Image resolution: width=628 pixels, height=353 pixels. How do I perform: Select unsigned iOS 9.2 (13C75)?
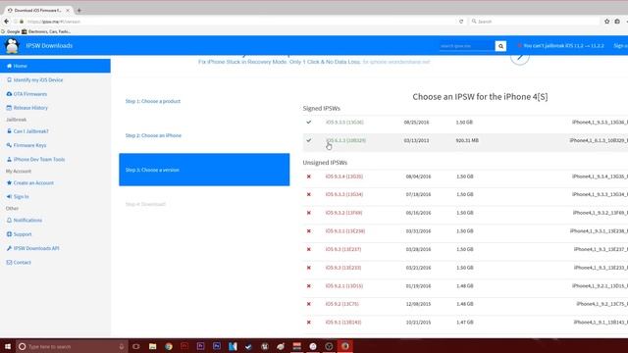[x=342, y=304]
